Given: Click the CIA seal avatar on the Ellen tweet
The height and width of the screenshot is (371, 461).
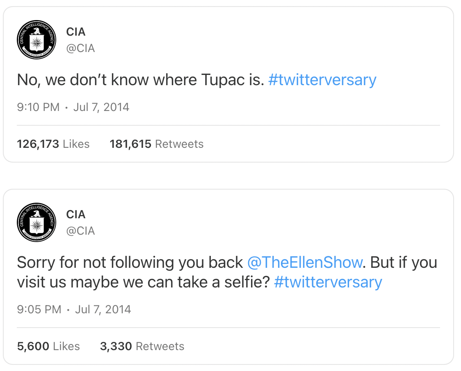Looking at the screenshot, I should click(37, 222).
